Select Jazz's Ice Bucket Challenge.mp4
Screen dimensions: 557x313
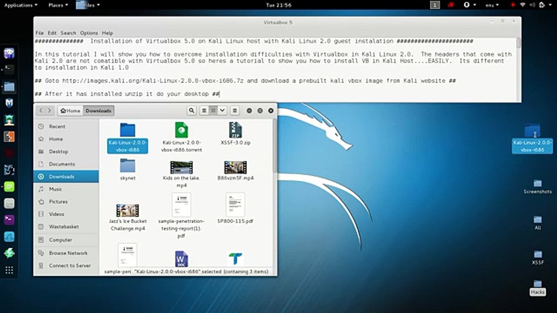[x=128, y=217]
